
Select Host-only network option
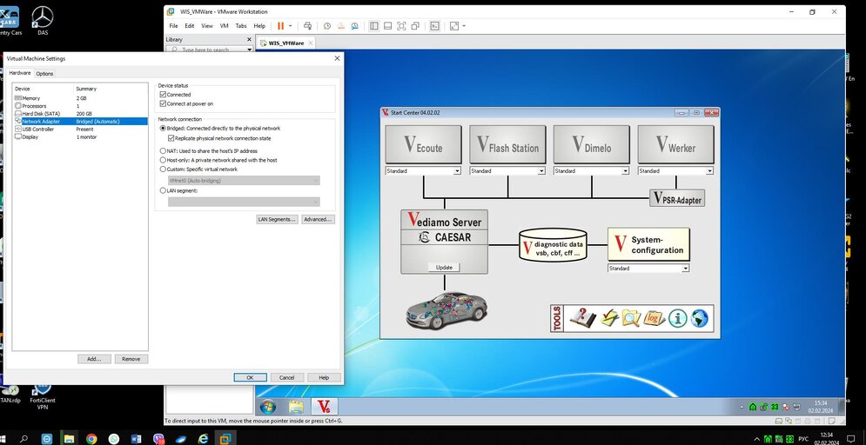[x=163, y=160]
